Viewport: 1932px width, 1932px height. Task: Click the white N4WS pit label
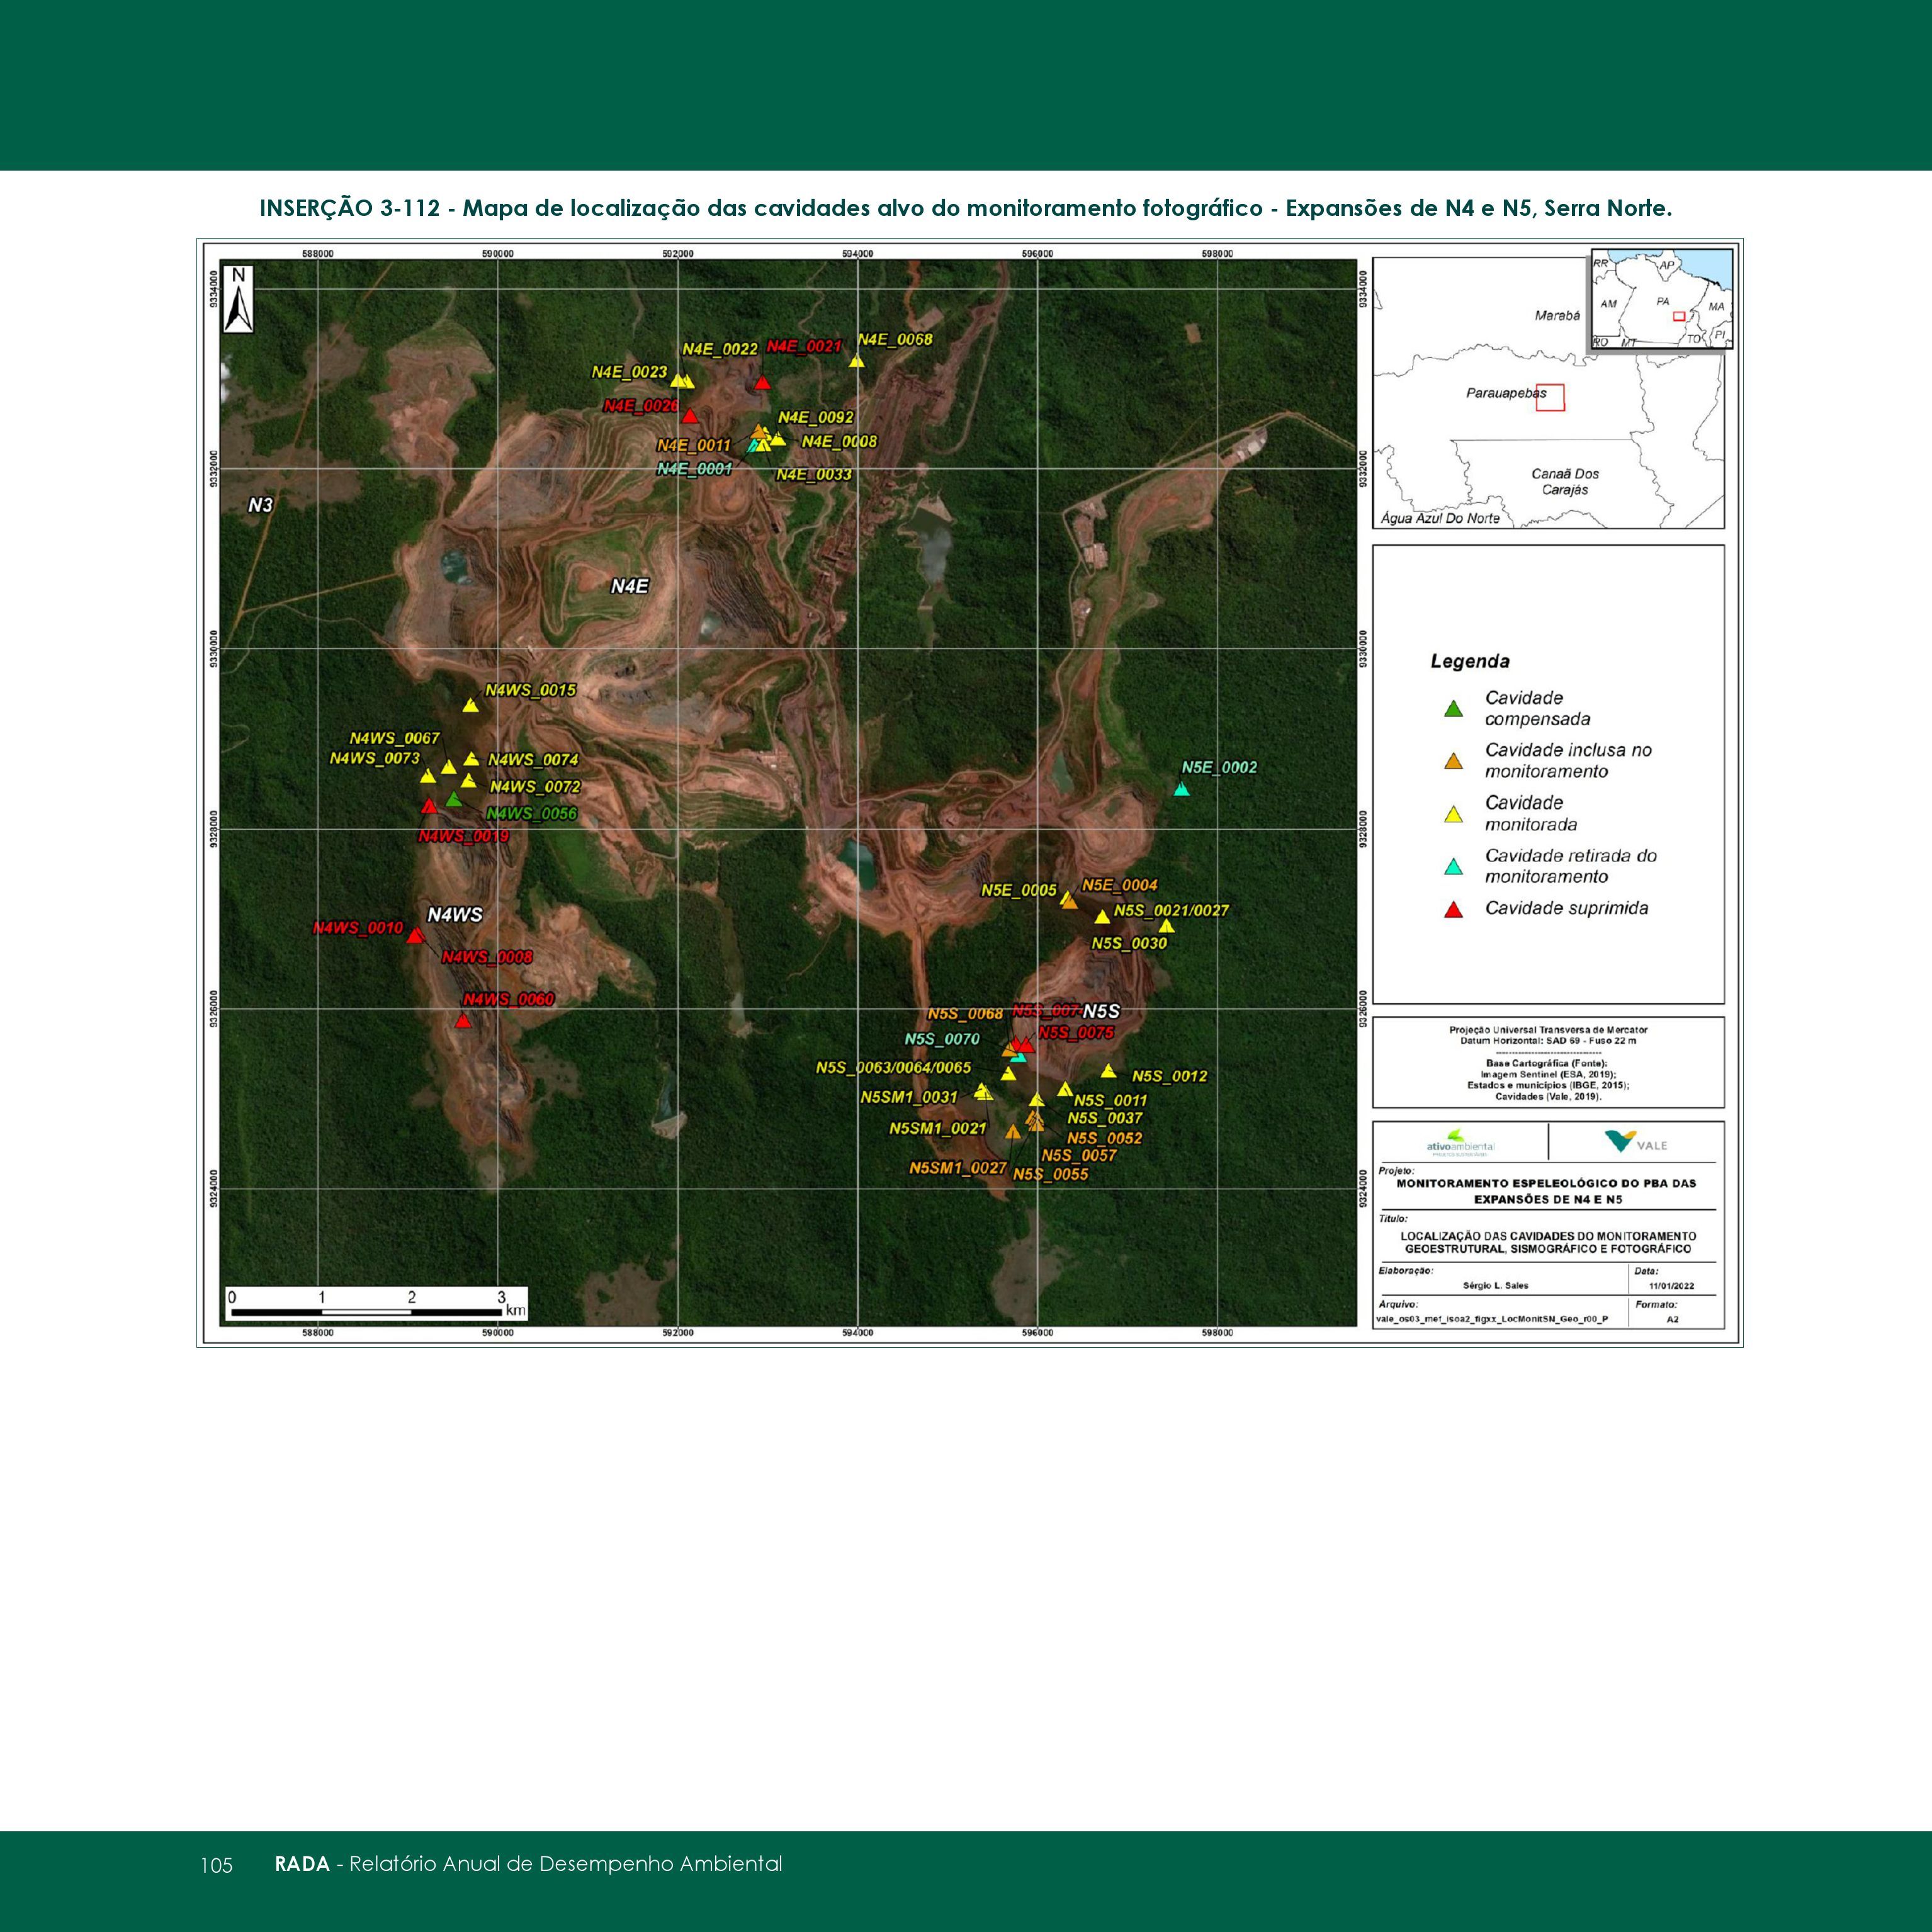click(x=455, y=914)
